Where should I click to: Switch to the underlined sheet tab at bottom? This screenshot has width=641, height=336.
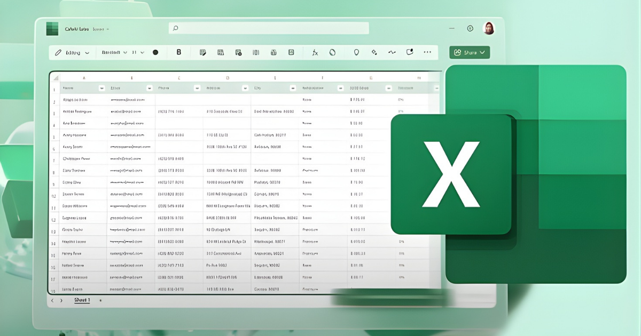pyautogui.click(x=82, y=301)
